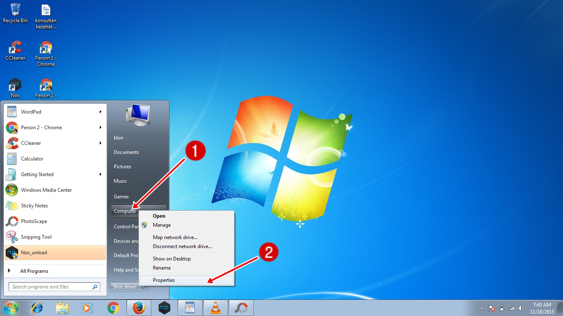
Task: Open the shutdown options arrow
Action: coord(144,287)
